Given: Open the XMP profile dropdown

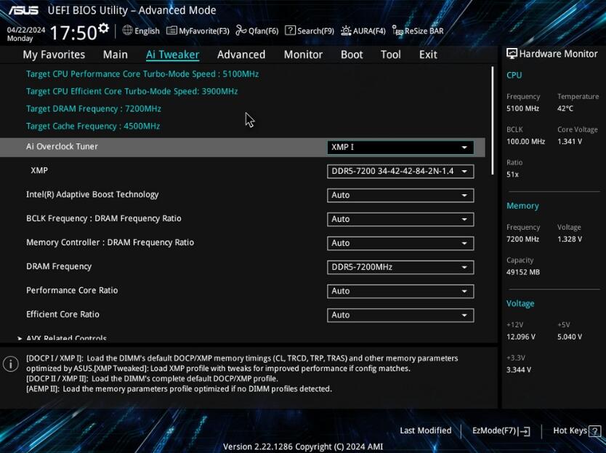Looking at the screenshot, I should [x=400, y=171].
